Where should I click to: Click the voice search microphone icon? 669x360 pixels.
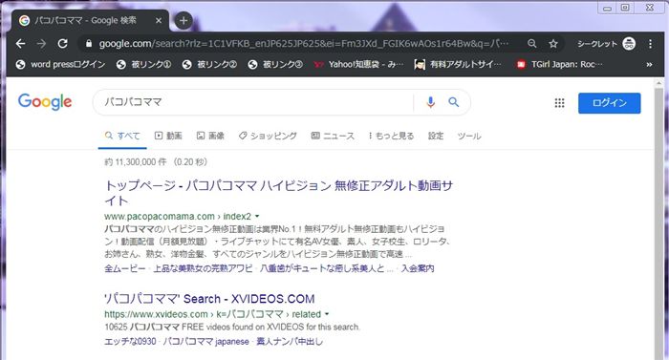pyautogui.click(x=430, y=102)
